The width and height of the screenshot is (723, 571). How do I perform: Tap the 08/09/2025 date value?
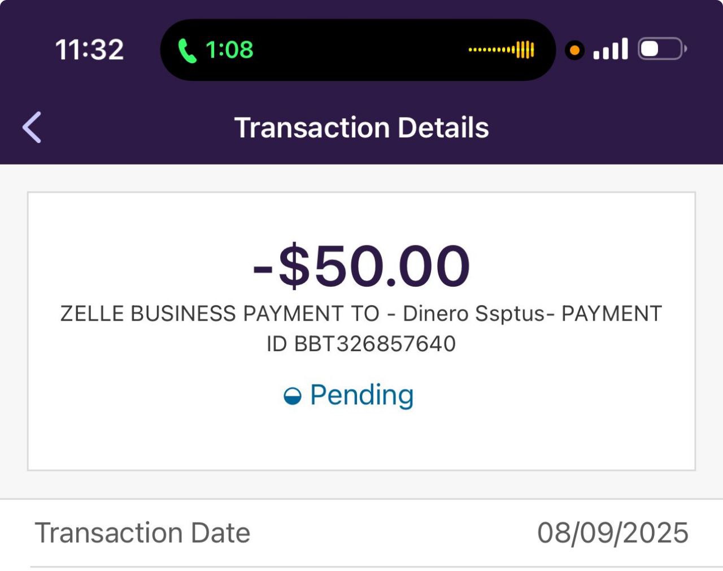tap(612, 533)
